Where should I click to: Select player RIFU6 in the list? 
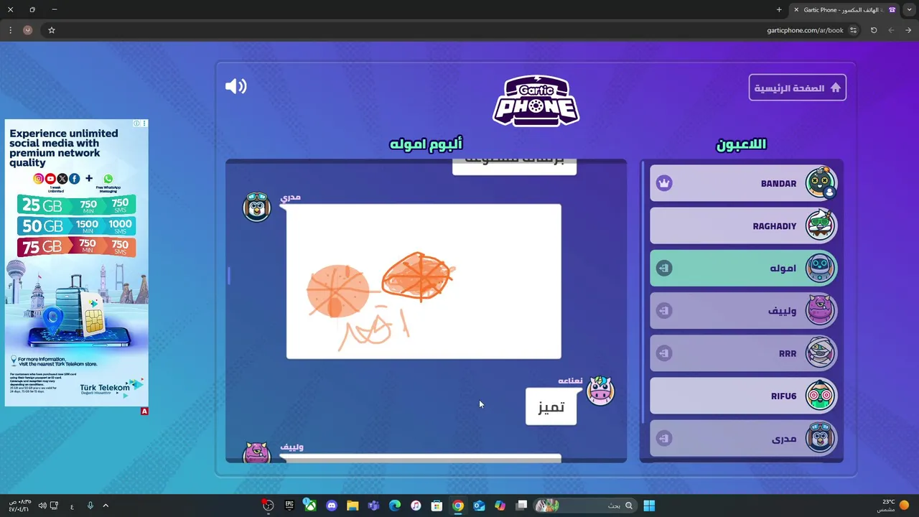tap(744, 396)
